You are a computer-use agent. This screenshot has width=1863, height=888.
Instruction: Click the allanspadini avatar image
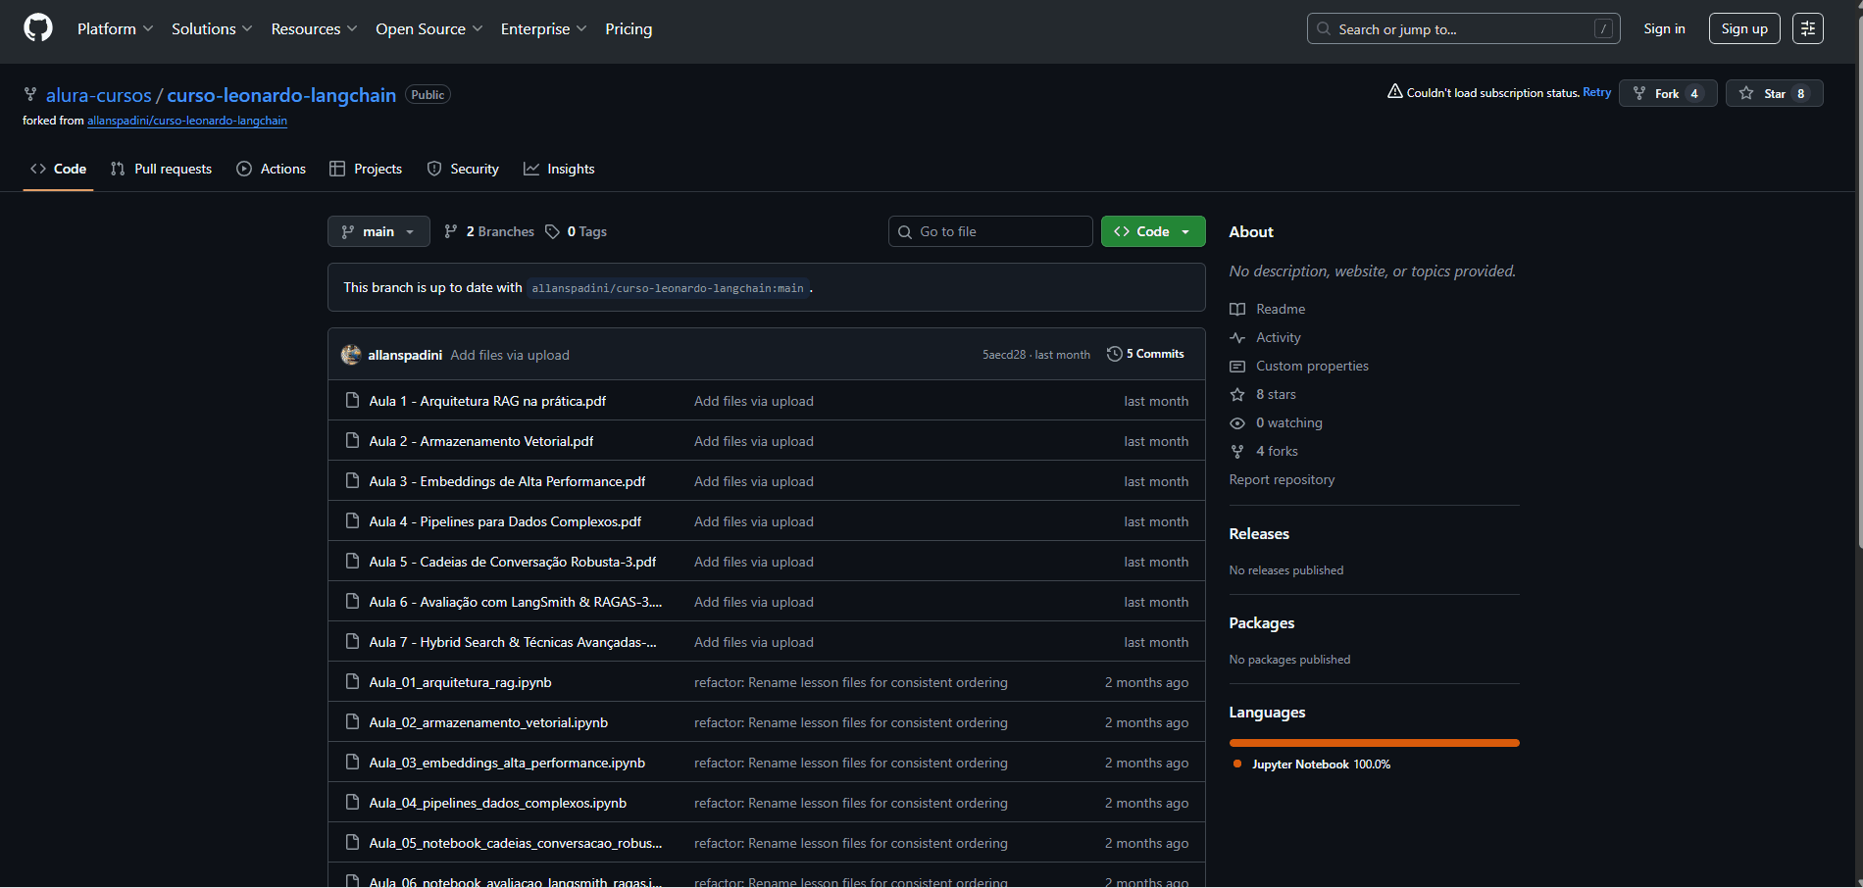[351, 355]
